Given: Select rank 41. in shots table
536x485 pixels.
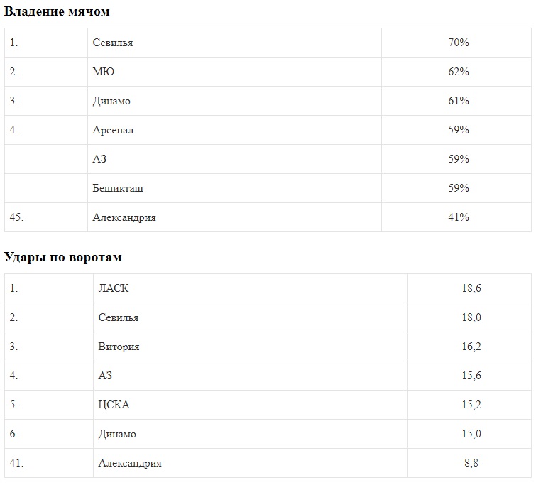Looking at the screenshot, I should pos(17,463).
